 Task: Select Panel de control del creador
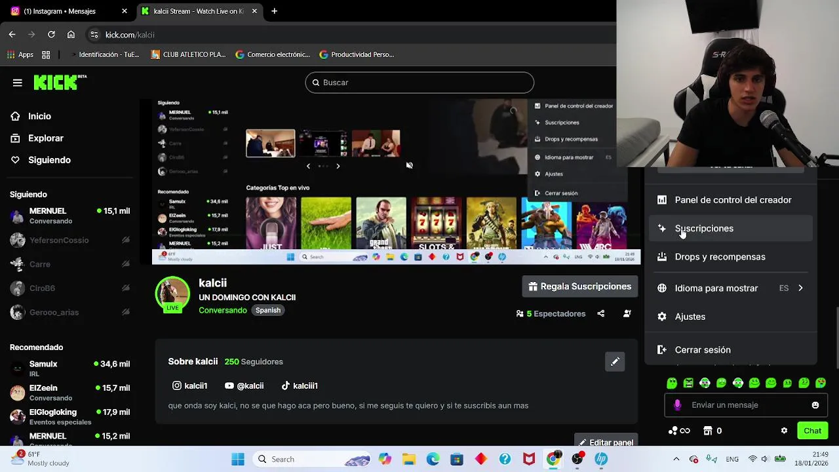tap(732, 200)
